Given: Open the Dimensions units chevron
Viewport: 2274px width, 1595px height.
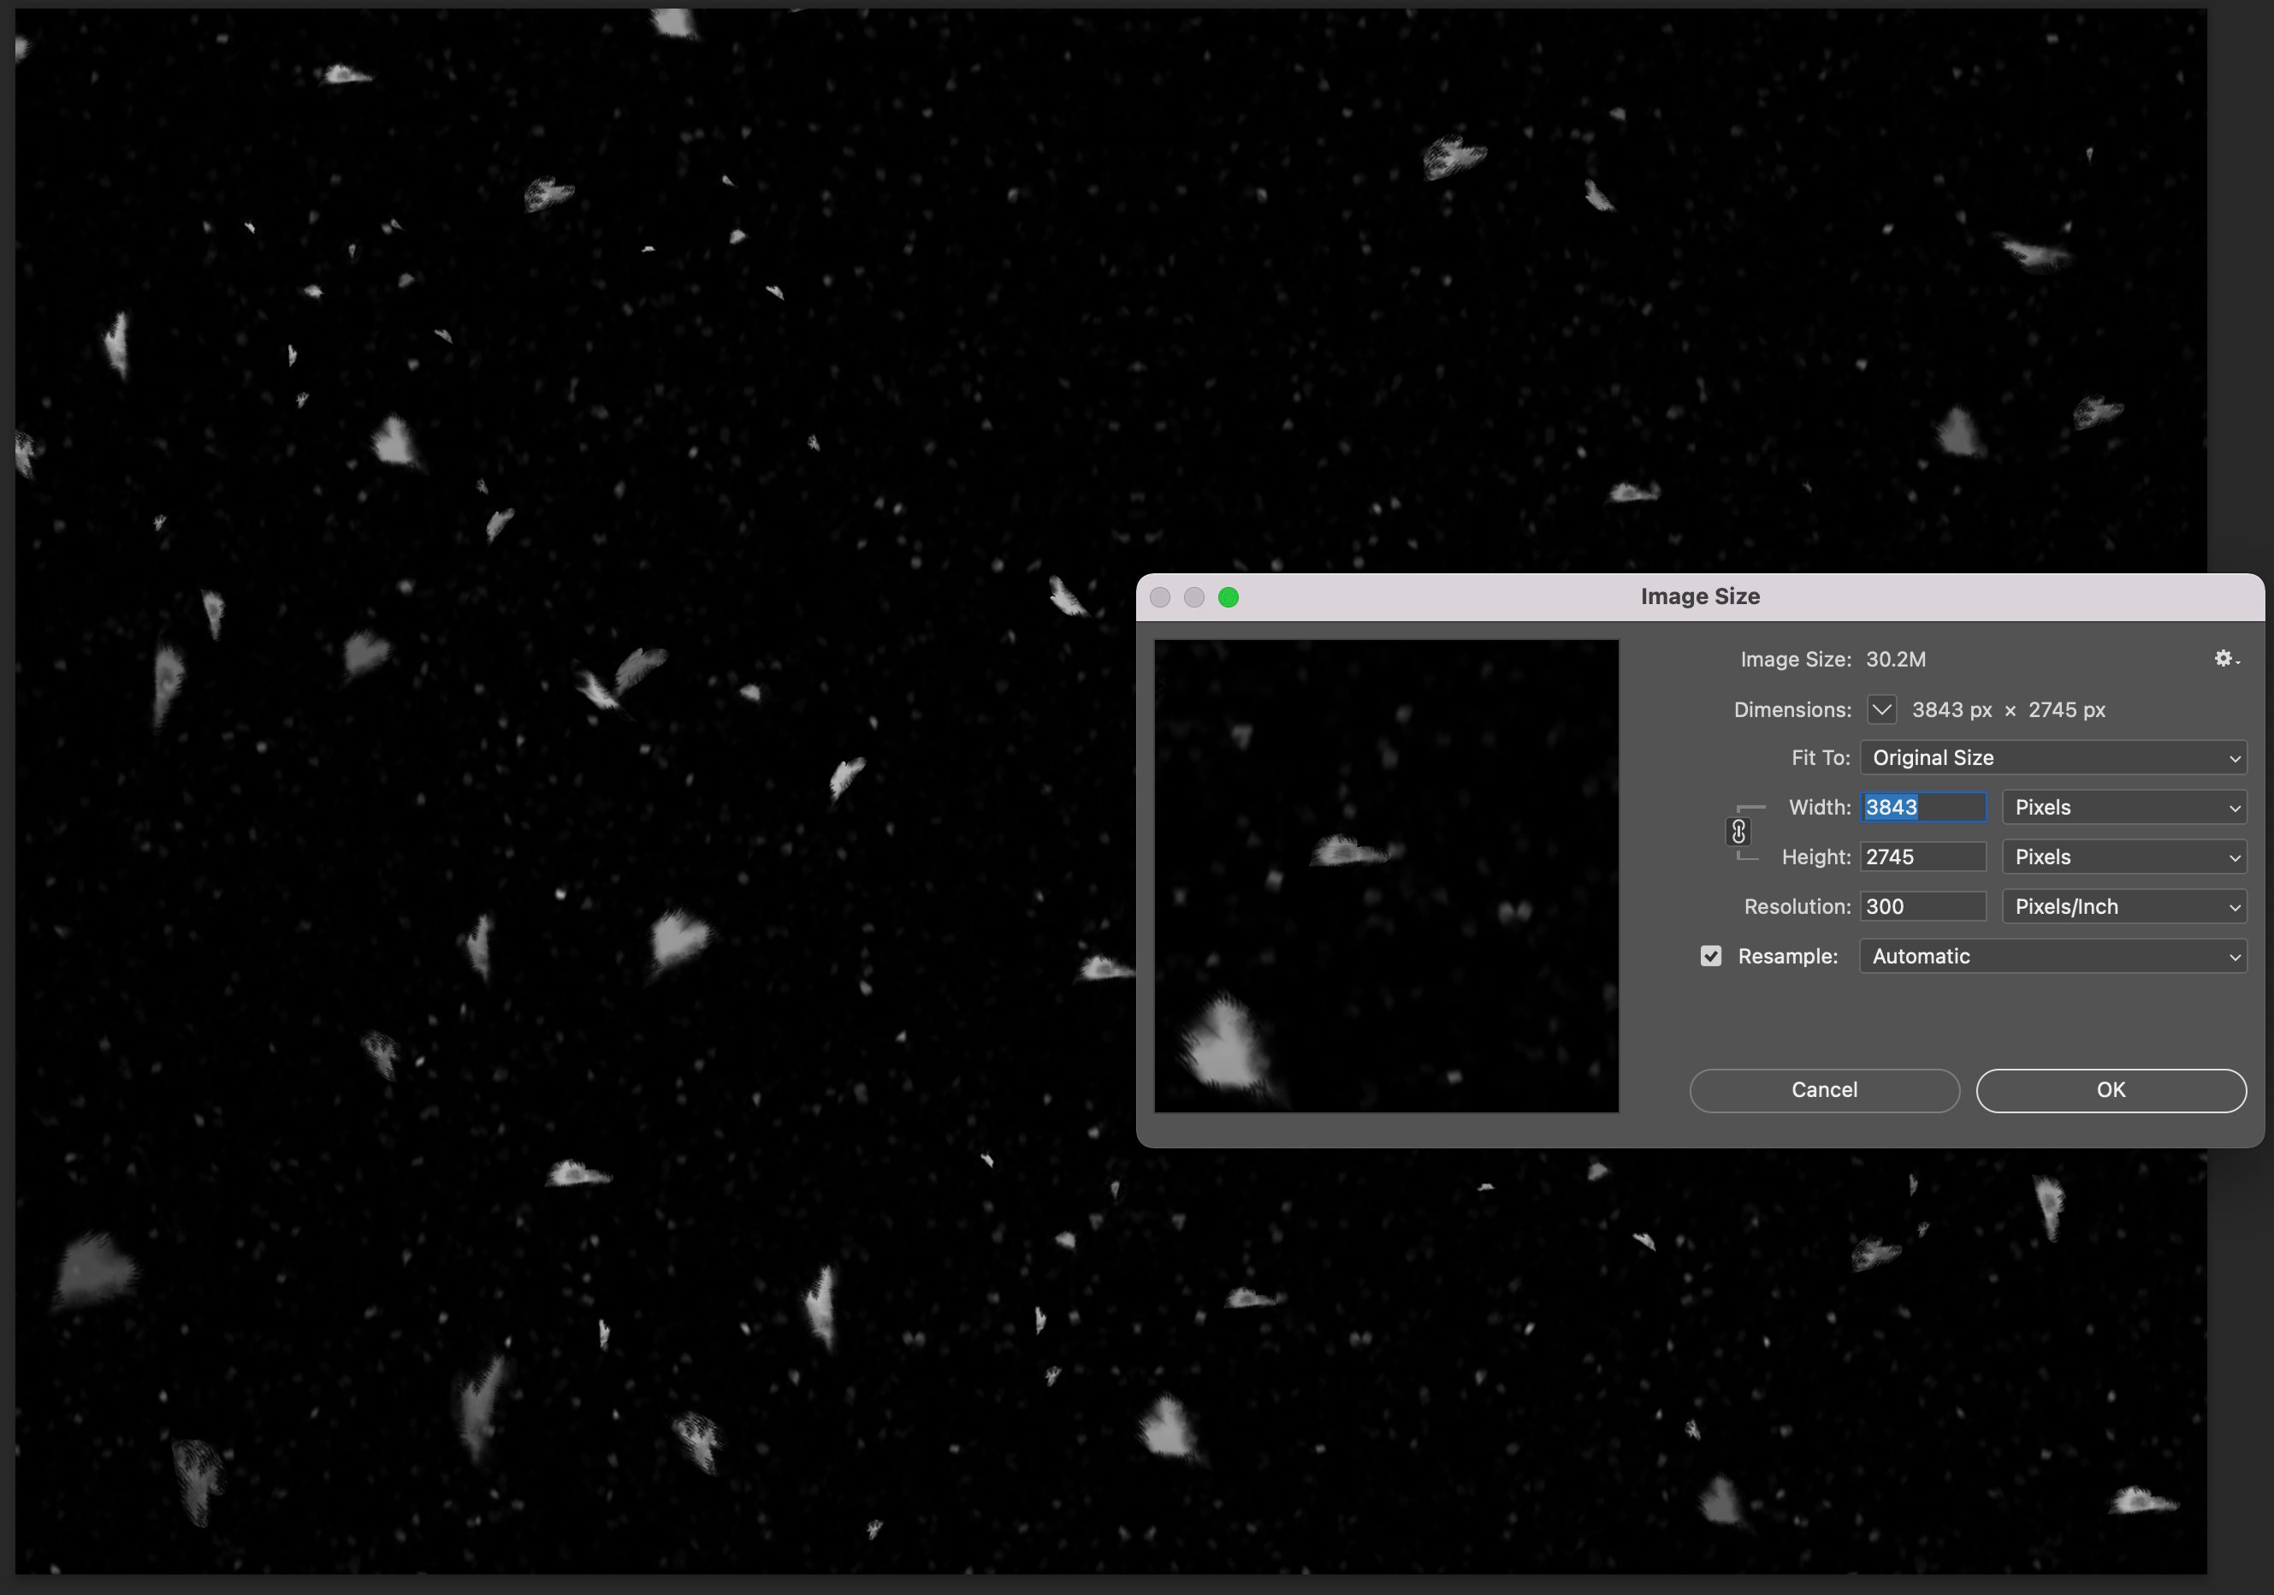Looking at the screenshot, I should 1880,709.
